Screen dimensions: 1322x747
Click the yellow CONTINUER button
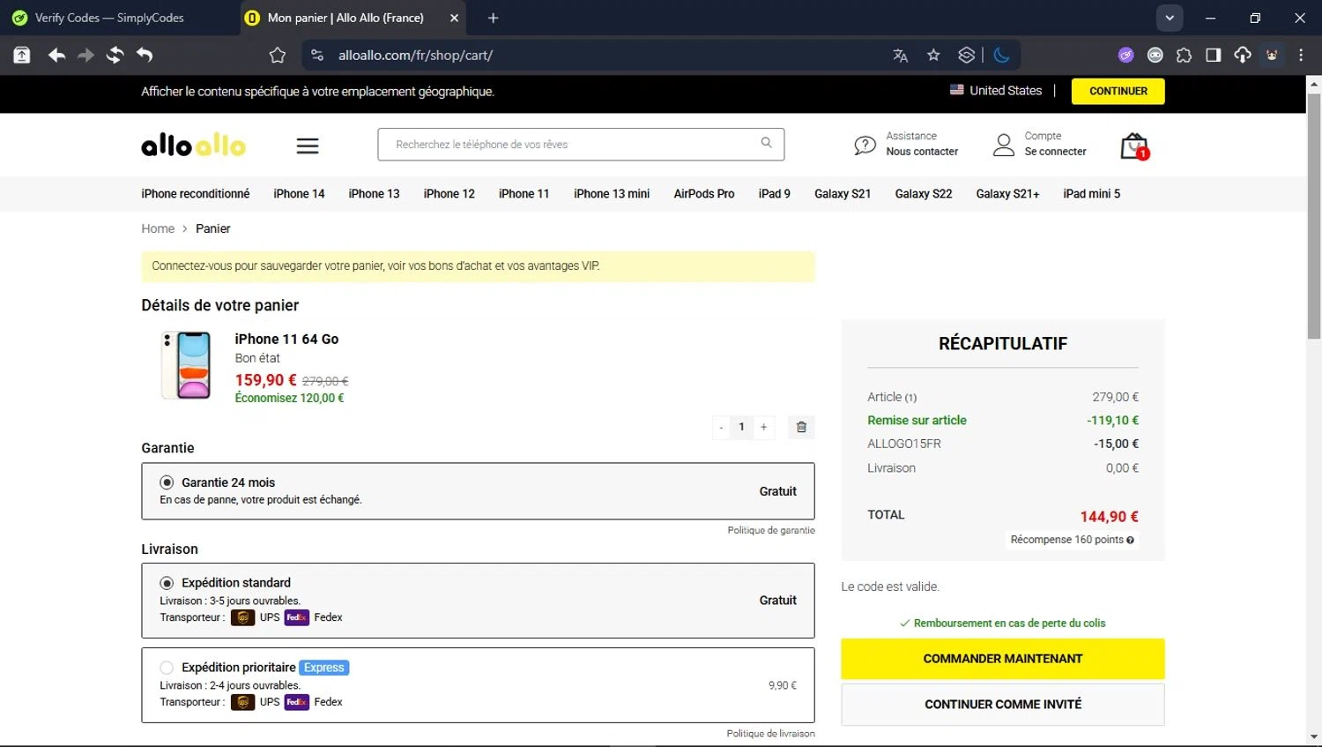coord(1118,91)
